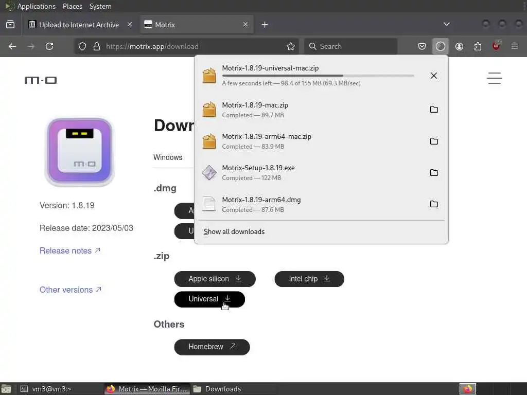The image size is (527, 395).
Task: Click the universal-mac.zip download progress bar
Action: tap(318, 76)
